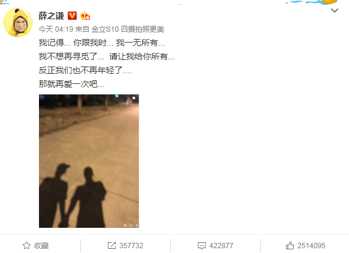
Task: Open the post options chevron menu
Action: click(335, 10)
